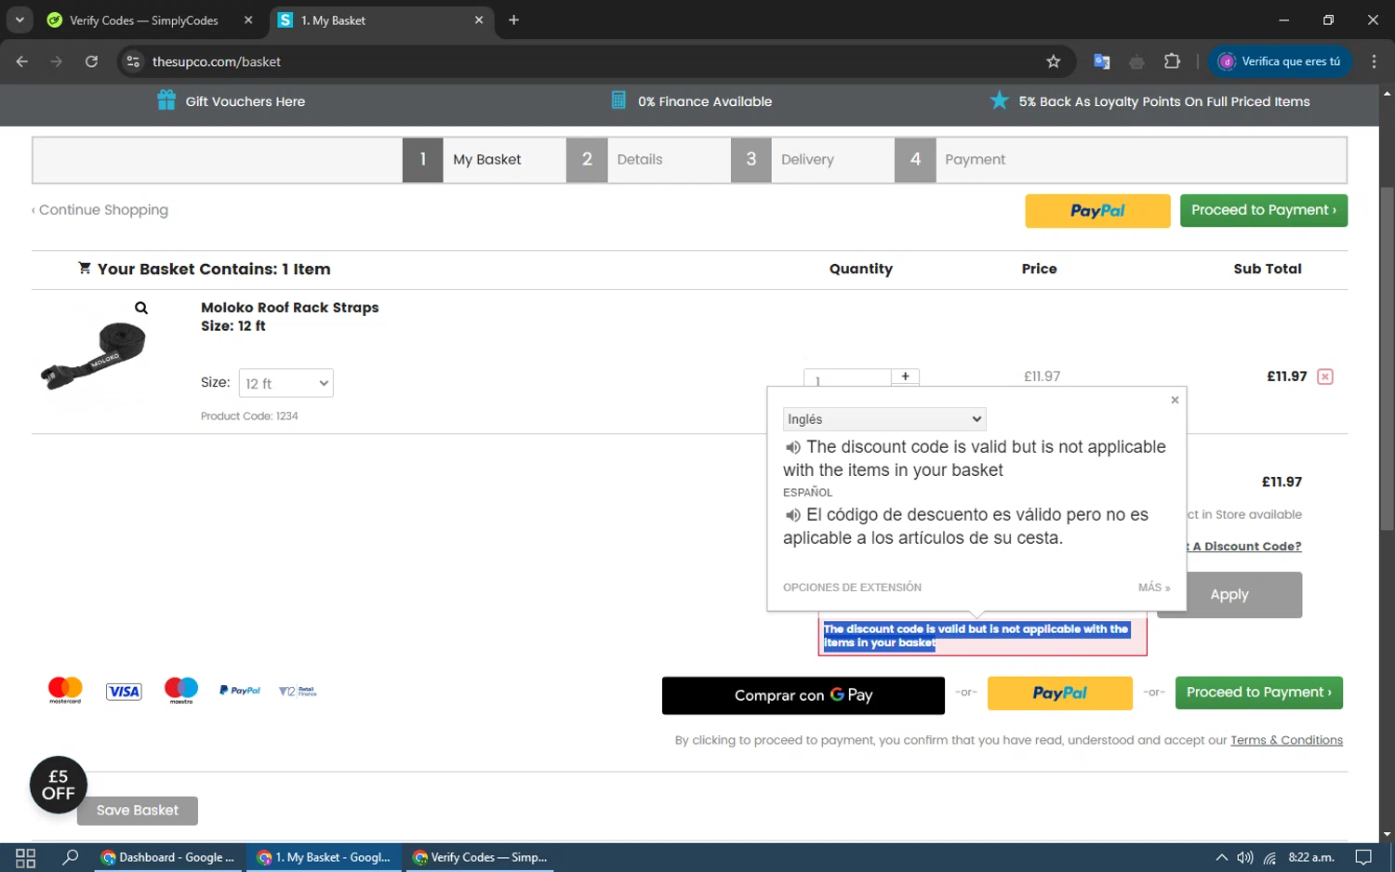Click the finance calculator icon
Viewport: 1395px width, 872px height.
click(618, 100)
